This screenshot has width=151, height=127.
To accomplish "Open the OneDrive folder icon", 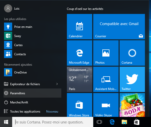I will coord(8,72).
